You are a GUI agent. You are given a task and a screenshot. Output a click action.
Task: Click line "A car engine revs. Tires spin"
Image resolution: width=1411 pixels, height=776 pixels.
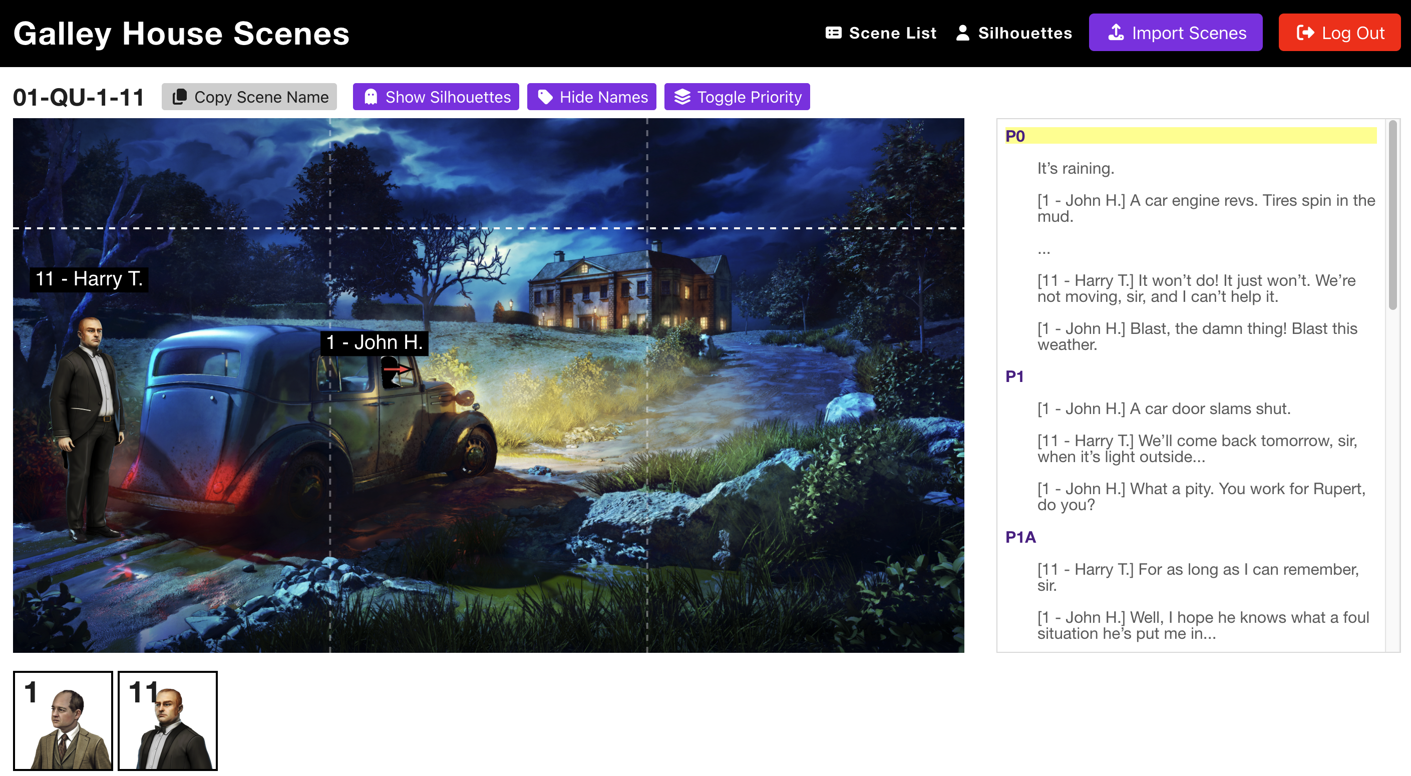tap(1206, 208)
